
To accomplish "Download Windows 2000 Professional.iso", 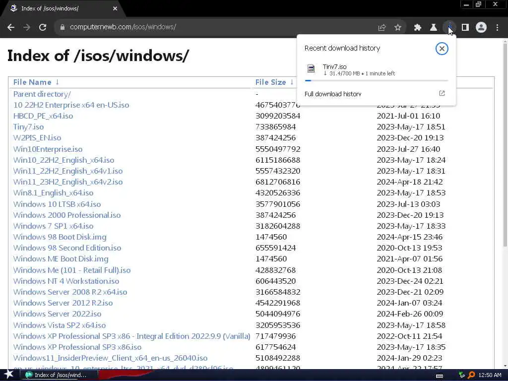I will [x=67, y=215].
